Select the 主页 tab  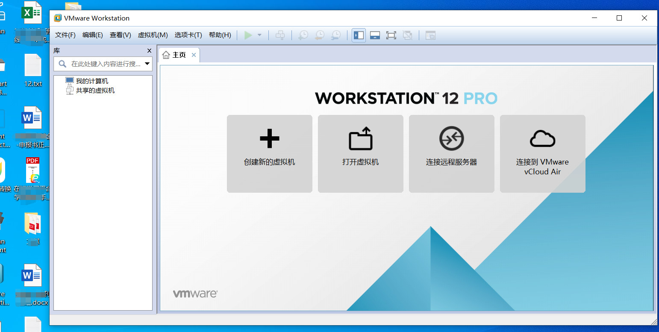pos(179,55)
